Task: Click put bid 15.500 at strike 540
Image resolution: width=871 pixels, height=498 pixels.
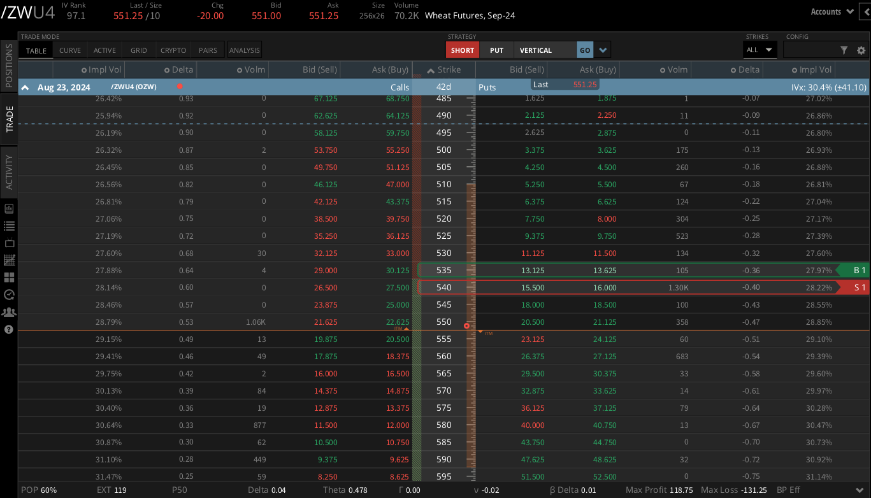Action: pos(533,287)
